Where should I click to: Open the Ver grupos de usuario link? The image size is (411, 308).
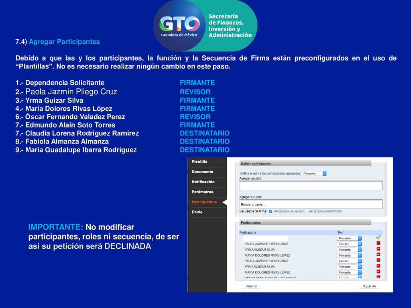coord(289,211)
